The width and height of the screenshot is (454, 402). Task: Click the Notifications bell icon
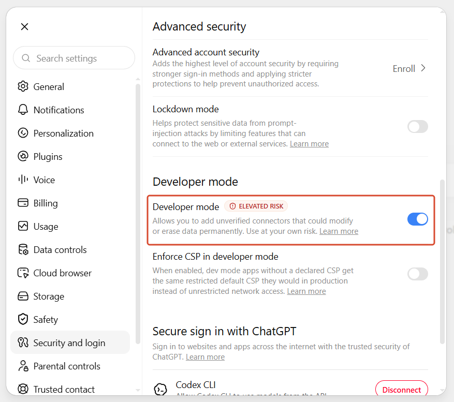coord(23,110)
